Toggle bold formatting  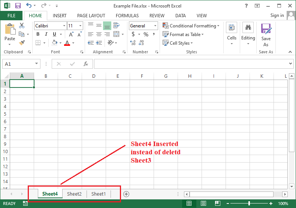(38, 34)
